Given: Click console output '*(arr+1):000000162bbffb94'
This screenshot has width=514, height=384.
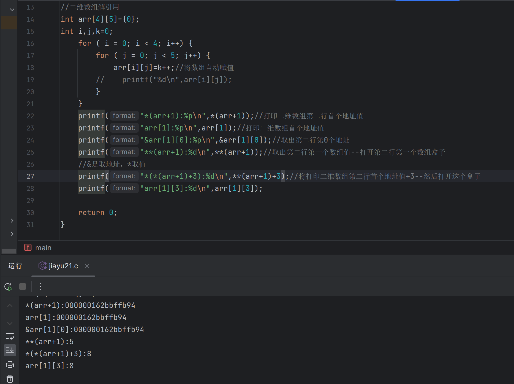Looking at the screenshot, I should tap(80, 305).
